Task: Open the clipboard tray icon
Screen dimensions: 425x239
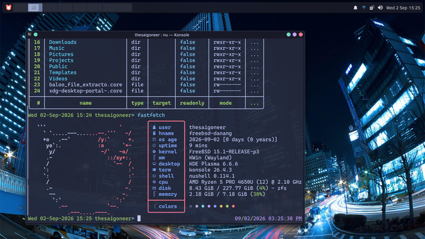Action: (372, 8)
